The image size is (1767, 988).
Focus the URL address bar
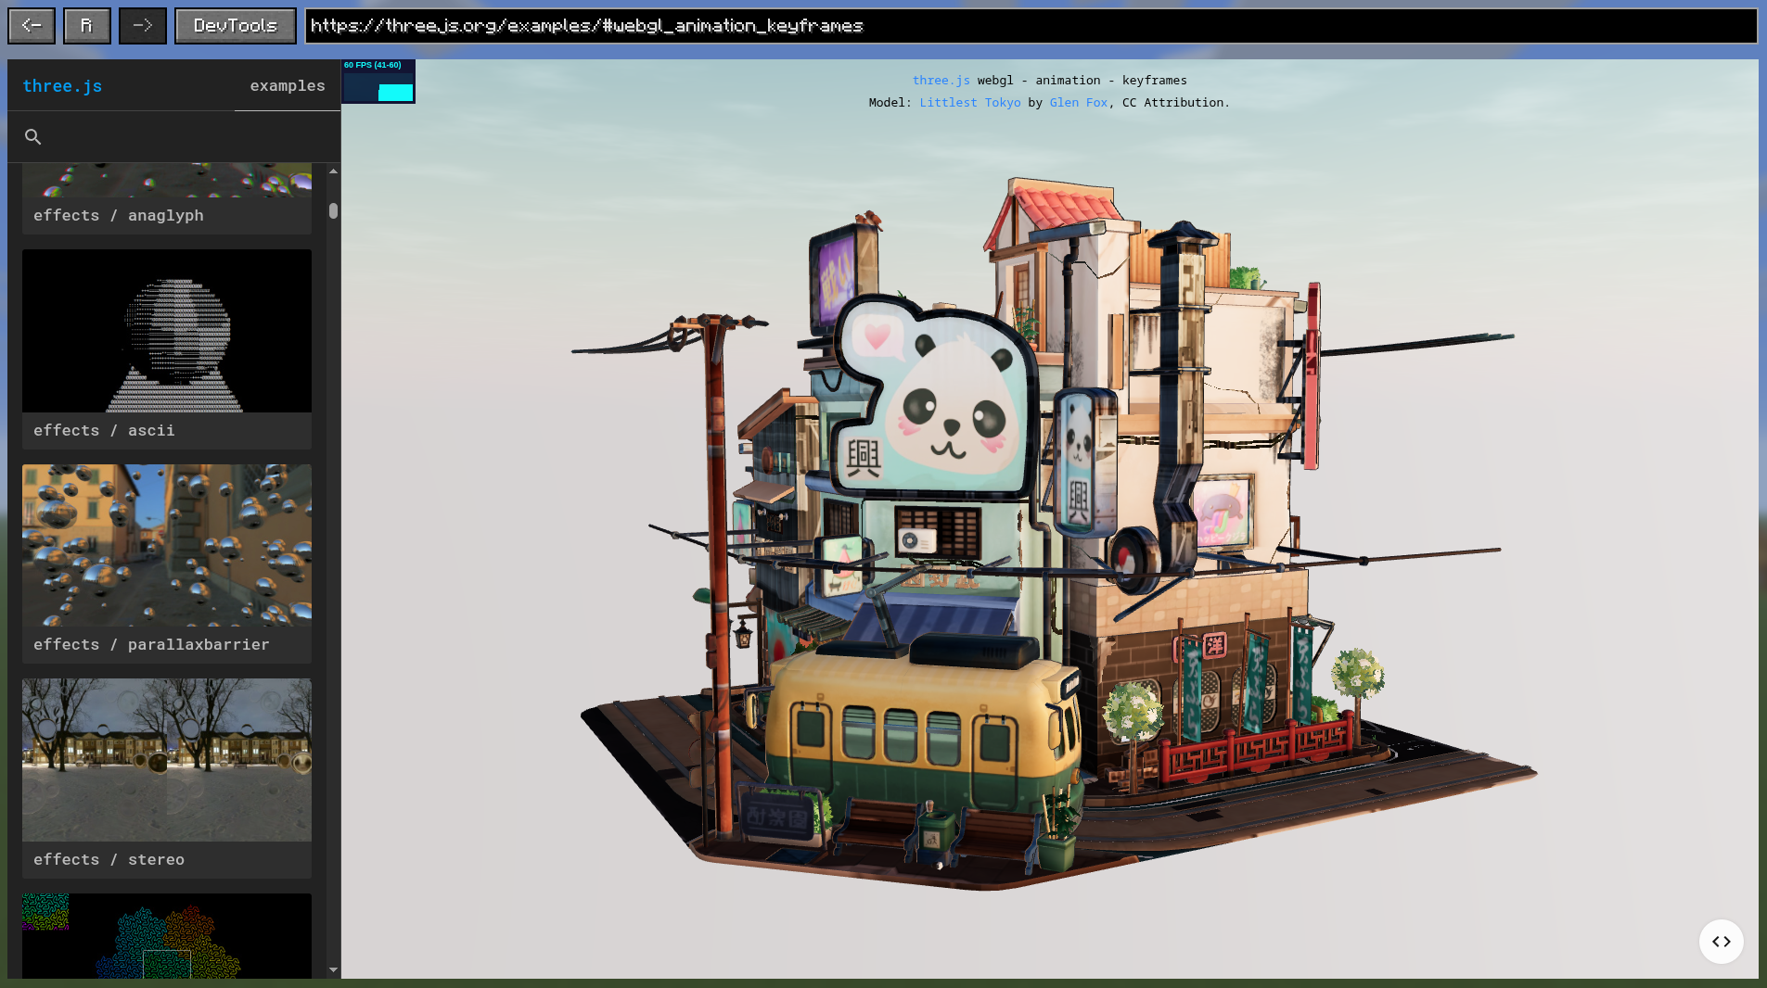(1031, 26)
